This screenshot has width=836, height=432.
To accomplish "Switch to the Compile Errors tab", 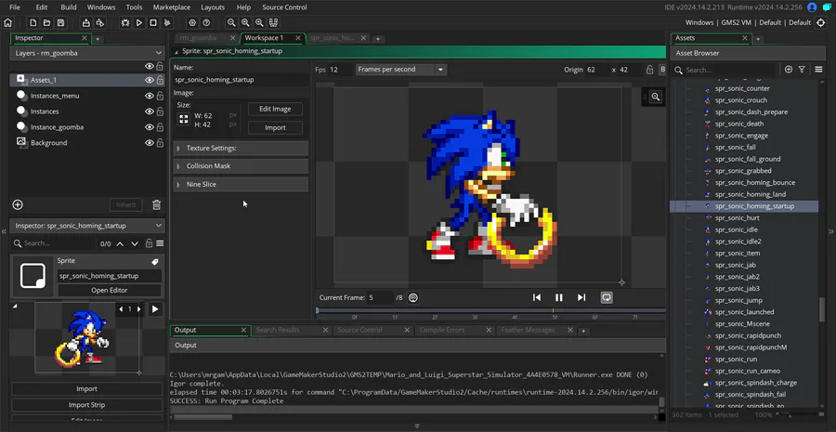I will [441, 330].
